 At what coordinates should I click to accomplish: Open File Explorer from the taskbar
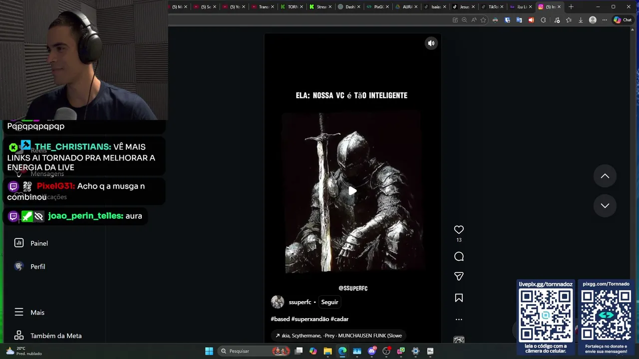point(327,351)
